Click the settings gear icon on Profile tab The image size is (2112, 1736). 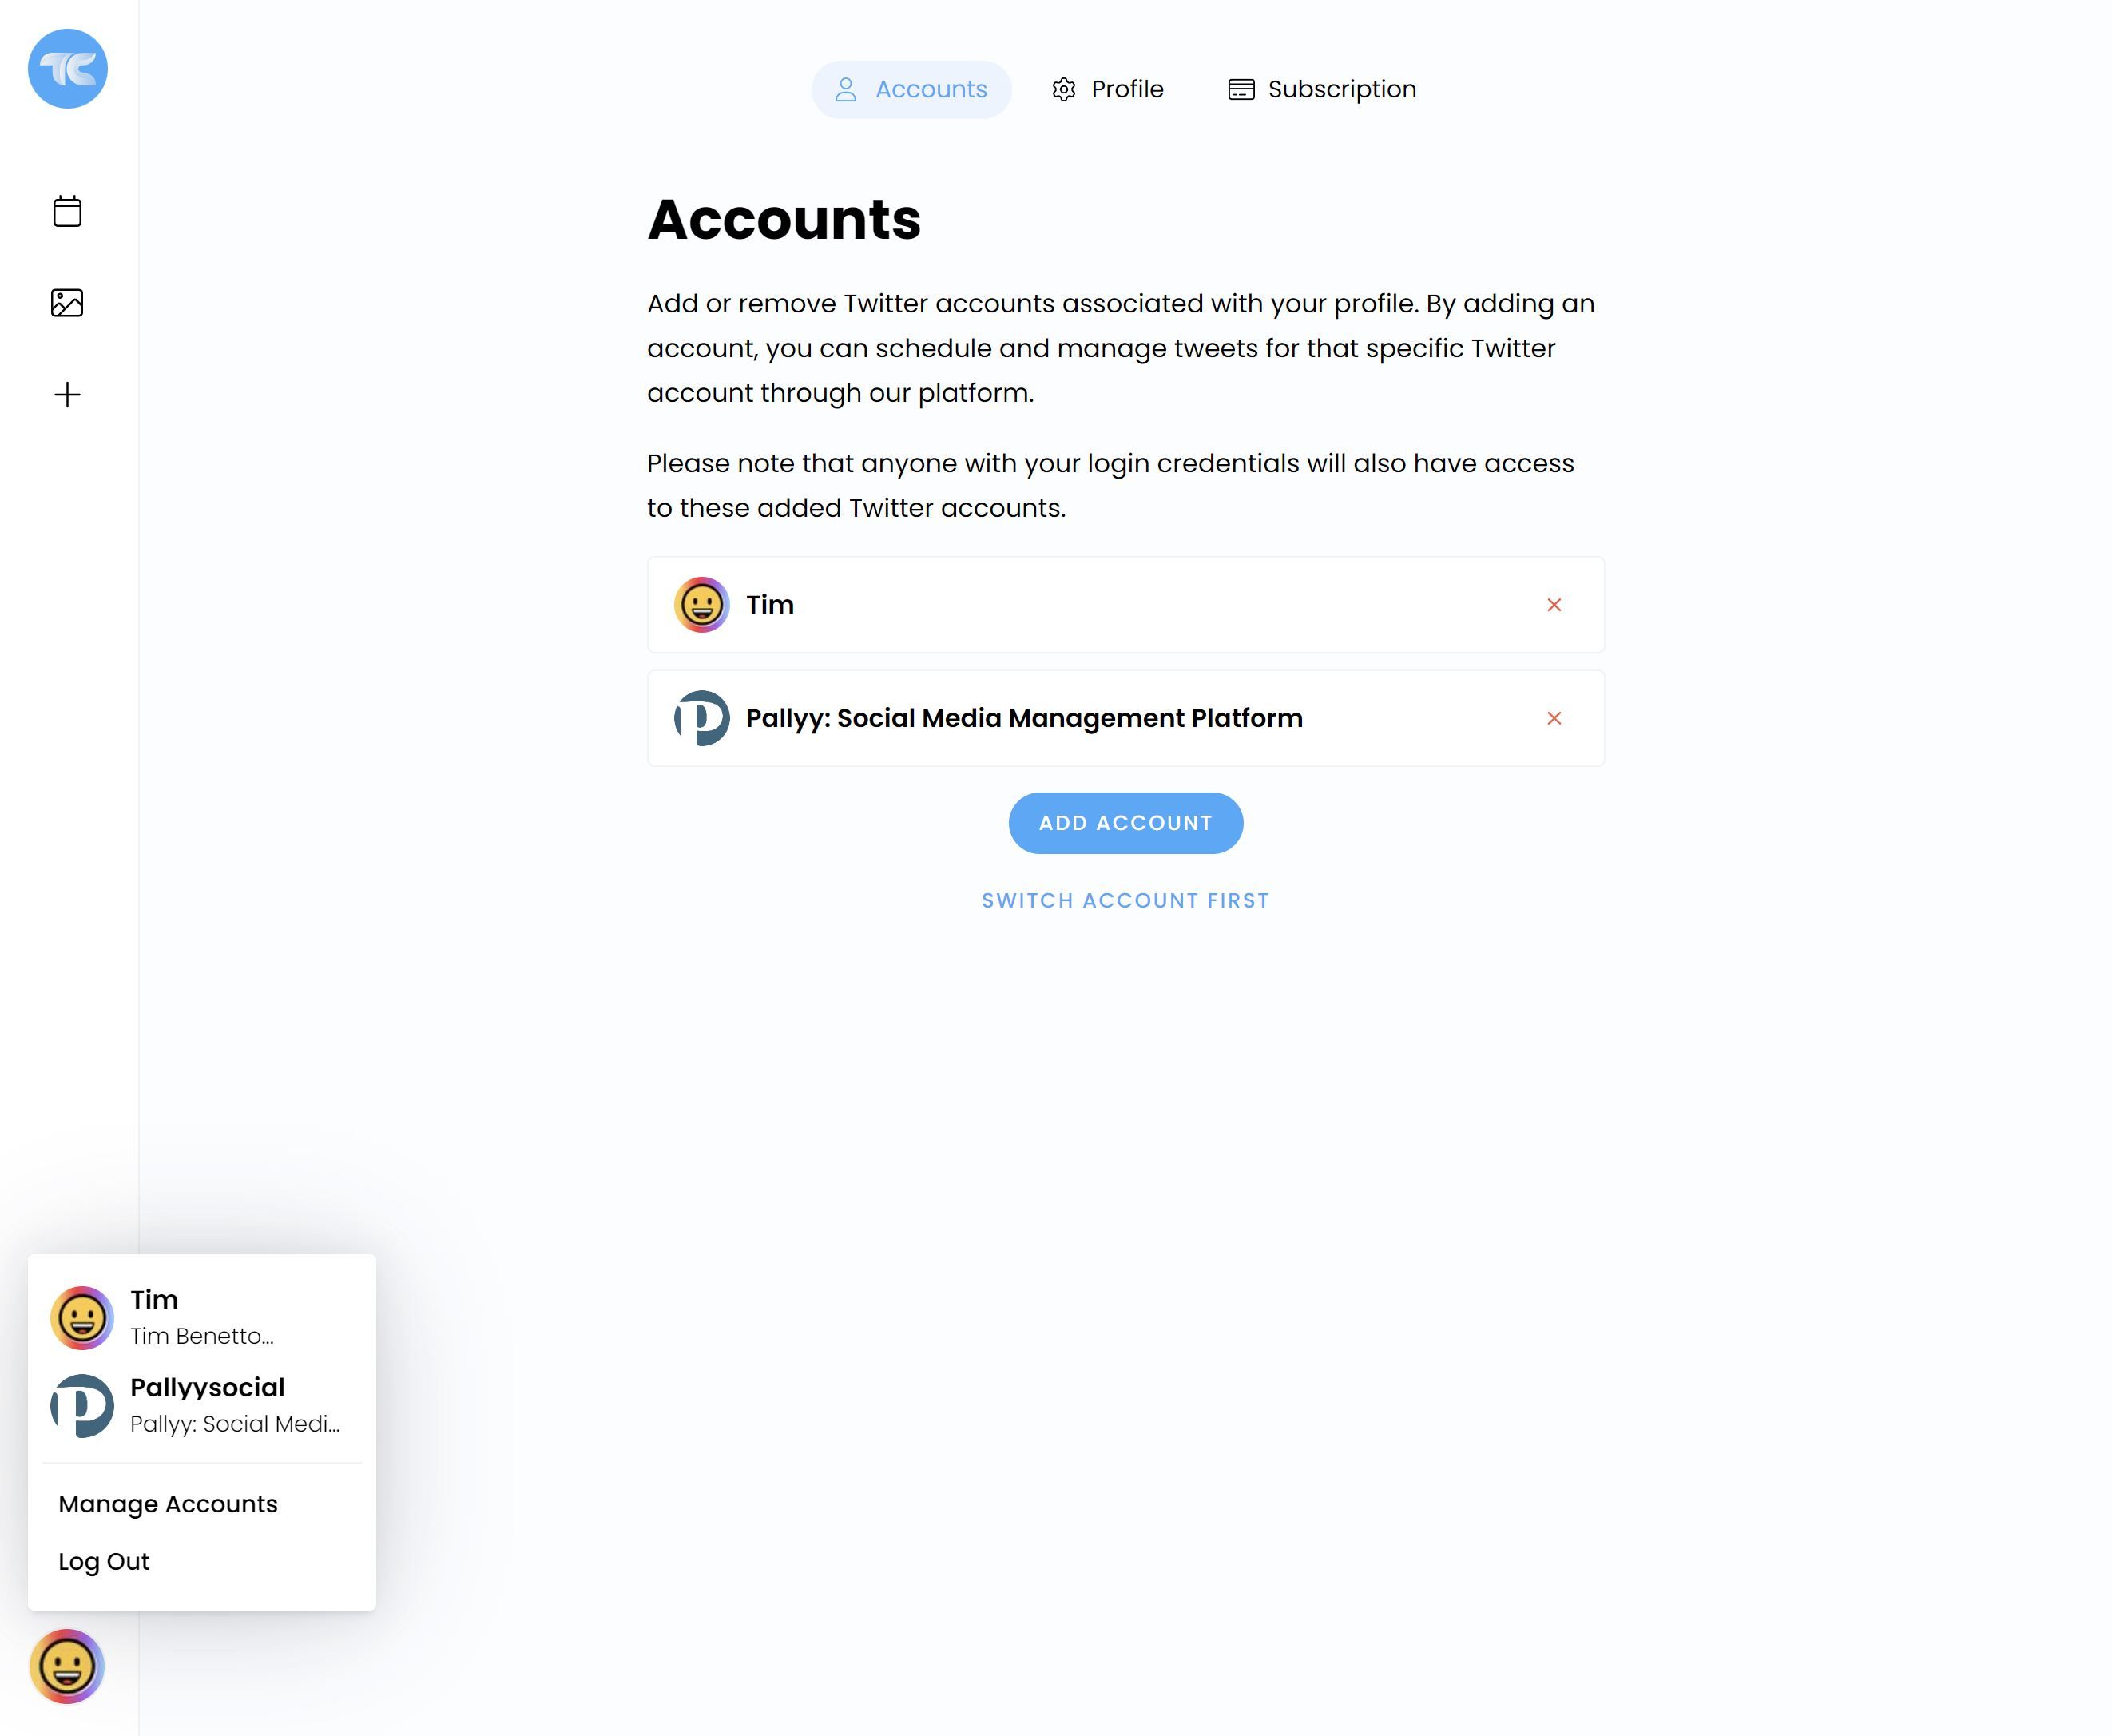pos(1063,89)
